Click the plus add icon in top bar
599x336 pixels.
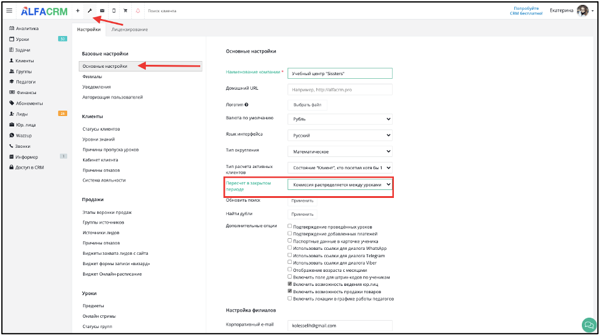point(78,11)
